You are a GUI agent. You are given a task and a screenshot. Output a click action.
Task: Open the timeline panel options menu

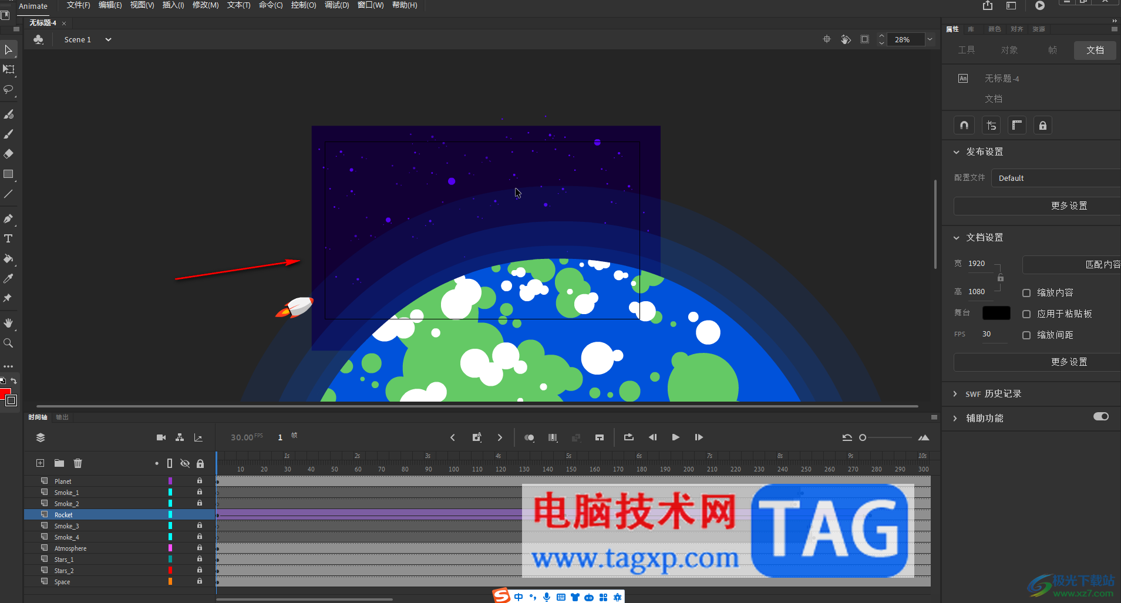click(x=934, y=417)
